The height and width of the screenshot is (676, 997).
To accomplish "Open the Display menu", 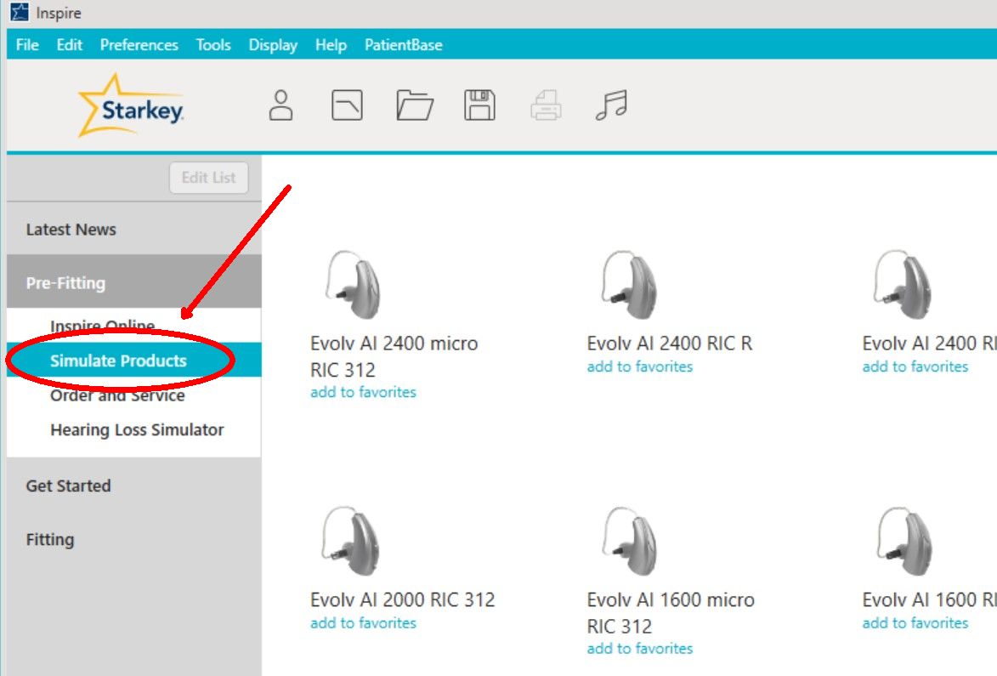I will (x=273, y=45).
